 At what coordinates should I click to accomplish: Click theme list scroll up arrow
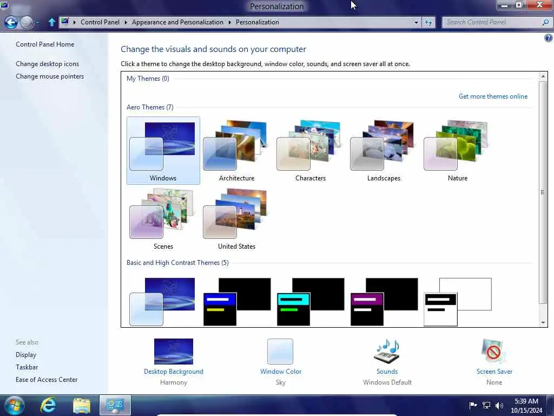[543, 76]
